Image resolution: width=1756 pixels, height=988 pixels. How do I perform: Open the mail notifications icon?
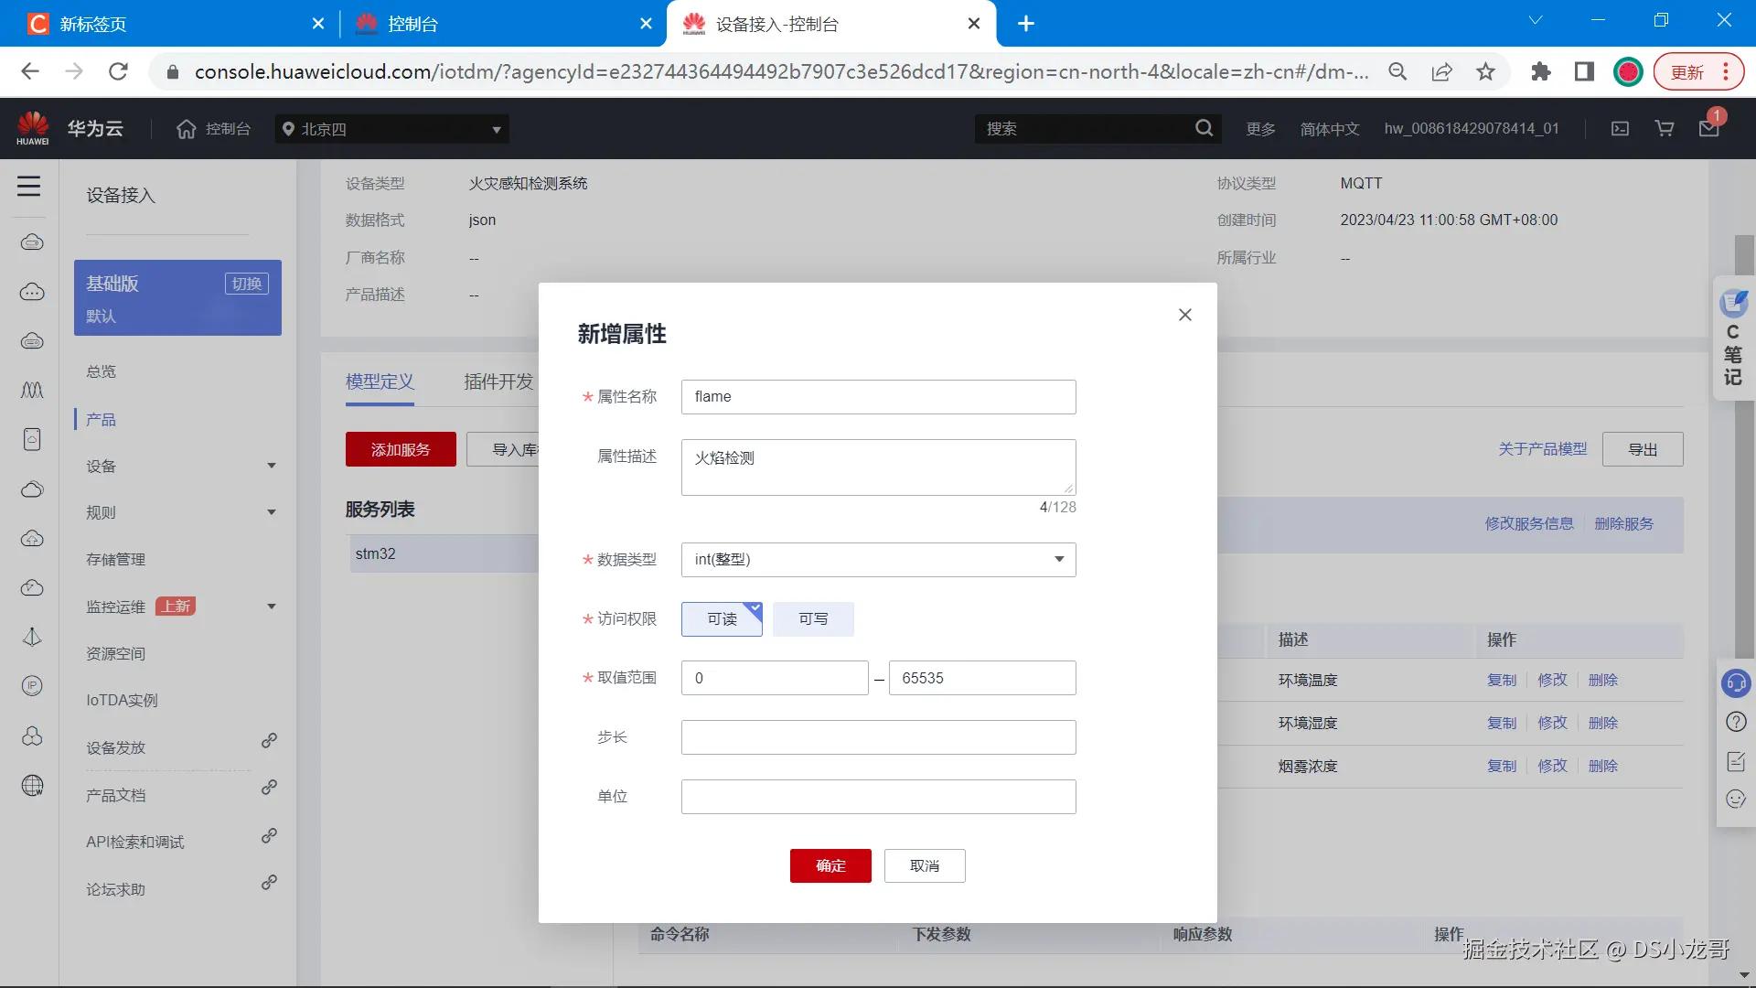coord(1708,129)
